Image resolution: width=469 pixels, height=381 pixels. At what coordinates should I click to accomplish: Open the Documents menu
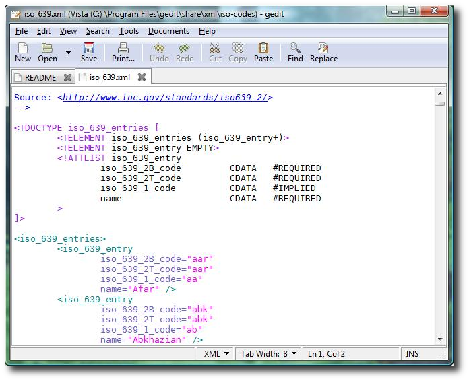[x=168, y=31]
